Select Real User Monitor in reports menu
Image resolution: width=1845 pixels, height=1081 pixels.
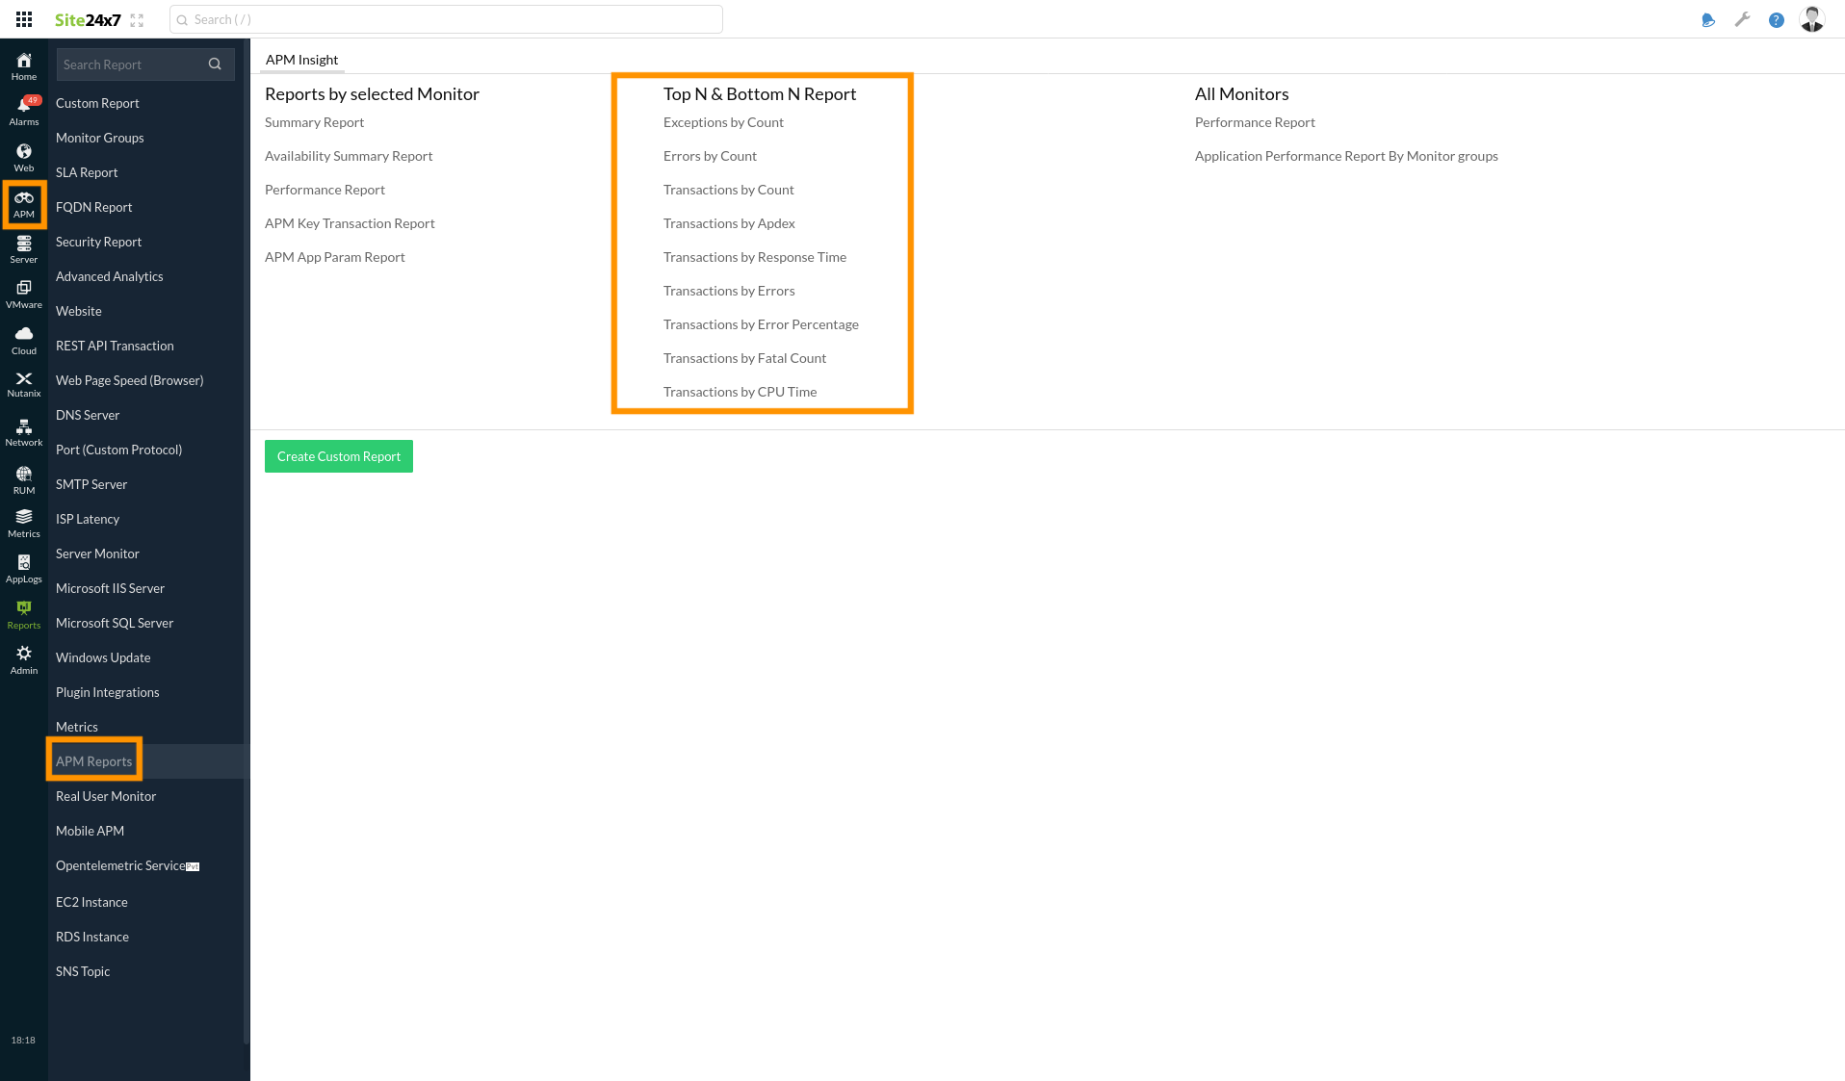tap(106, 796)
